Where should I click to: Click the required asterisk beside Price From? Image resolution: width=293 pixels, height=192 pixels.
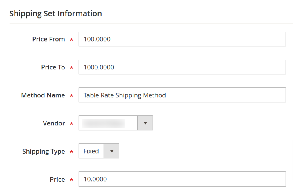(71, 40)
